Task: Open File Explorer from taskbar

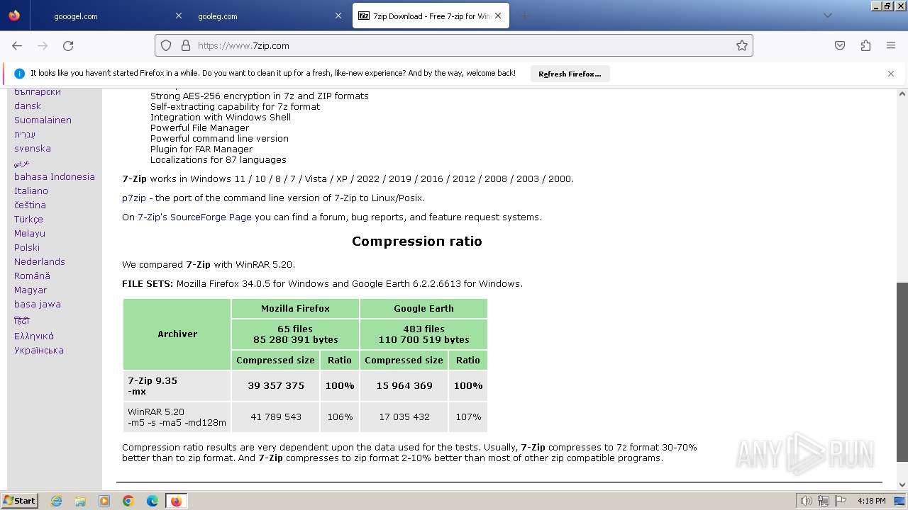Action: click(80, 501)
